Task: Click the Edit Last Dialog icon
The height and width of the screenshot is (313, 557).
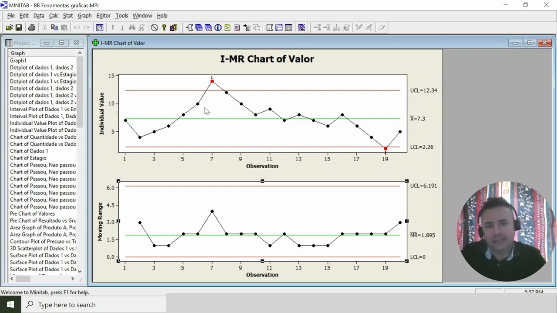Action: tap(100, 27)
